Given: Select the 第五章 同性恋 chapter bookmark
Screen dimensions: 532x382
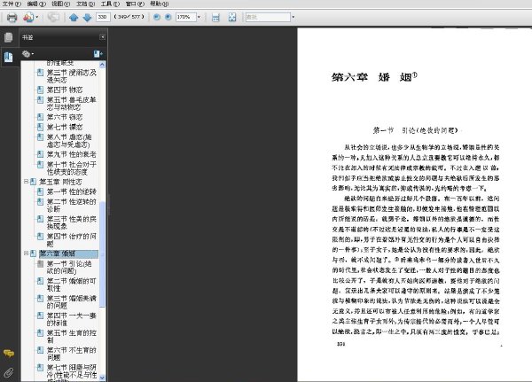Looking at the screenshot, I should [60, 182].
